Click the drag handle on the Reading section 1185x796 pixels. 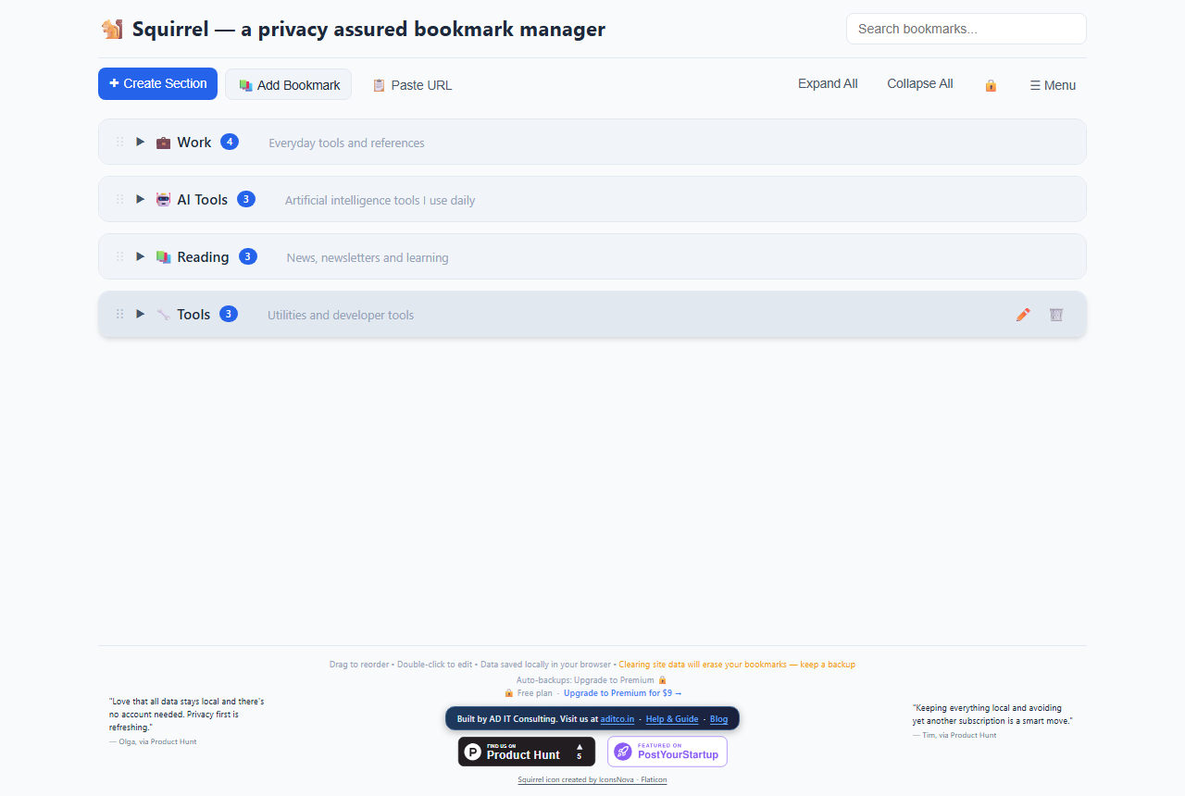click(119, 256)
